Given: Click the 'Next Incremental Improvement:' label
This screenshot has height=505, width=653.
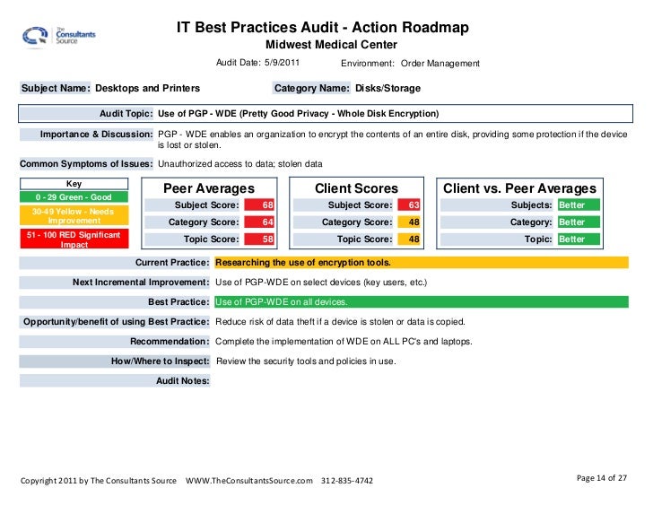Looking at the screenshot, I should [x=115, y=283].
